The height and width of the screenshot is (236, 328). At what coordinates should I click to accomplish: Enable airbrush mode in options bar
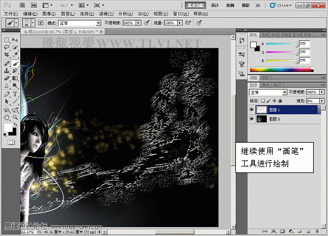[188, 23]
